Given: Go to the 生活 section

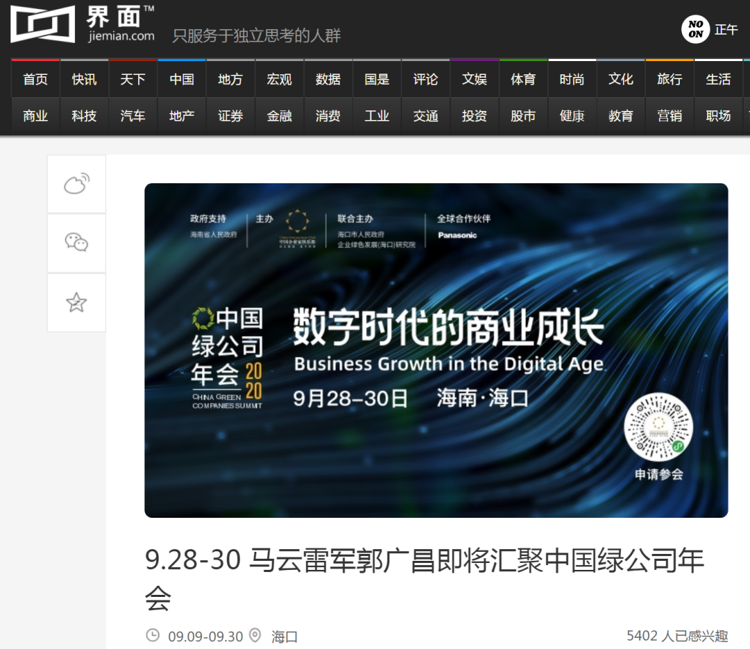Looking at the screenshot, I should 719,79.
